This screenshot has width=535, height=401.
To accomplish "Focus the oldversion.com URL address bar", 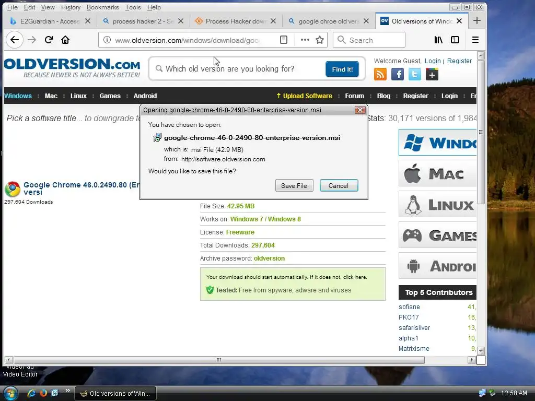I will pyautogui.click(x=188, y=40).
